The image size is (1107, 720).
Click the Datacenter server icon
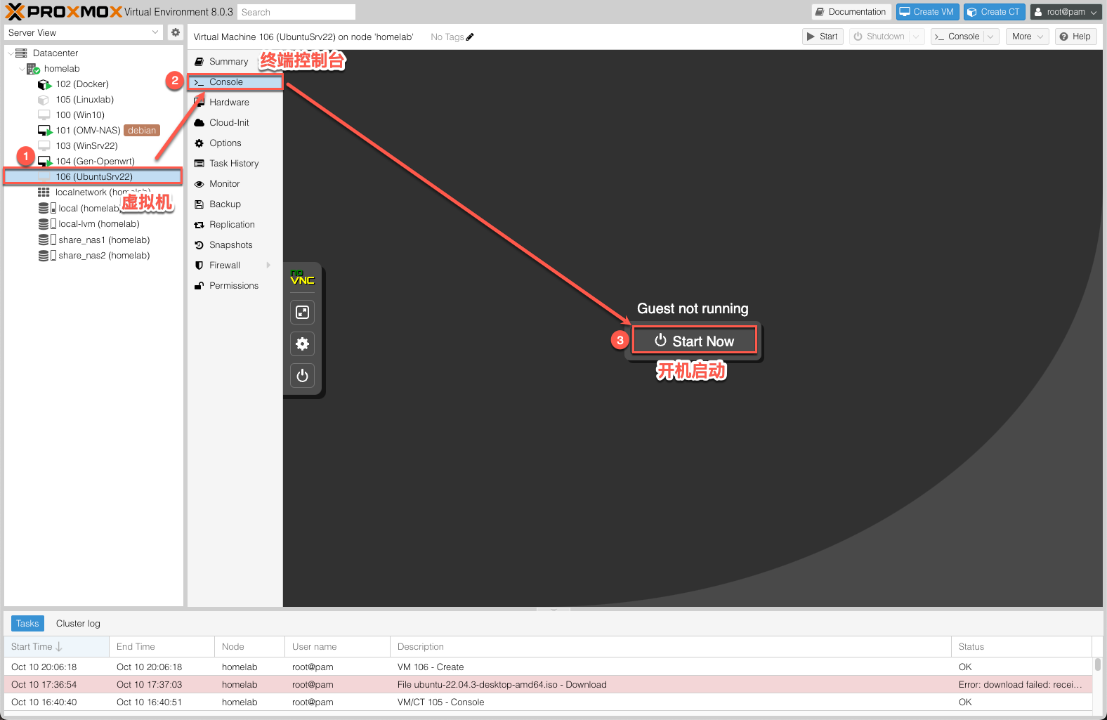tap(21, 53)
